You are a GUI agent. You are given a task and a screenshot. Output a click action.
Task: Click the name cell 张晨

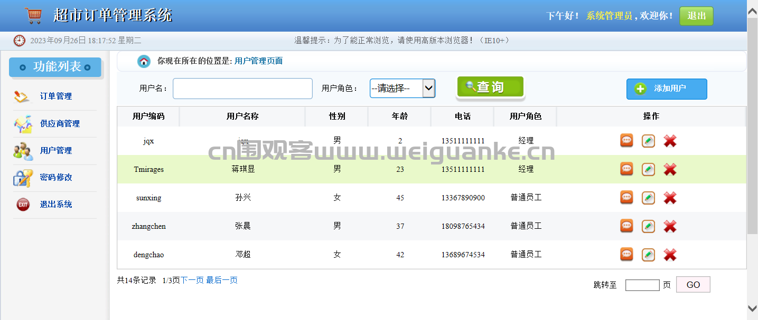point(242,226)
